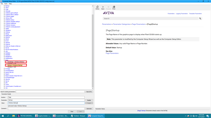Click the Disable button
The height and width of the screenshot is (118, 211).
pyautogui.click(x=89, y=100)
